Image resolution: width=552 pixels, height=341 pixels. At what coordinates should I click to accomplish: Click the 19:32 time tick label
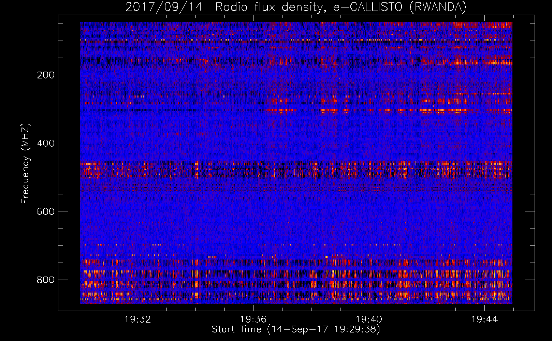[x=138, y=320]
